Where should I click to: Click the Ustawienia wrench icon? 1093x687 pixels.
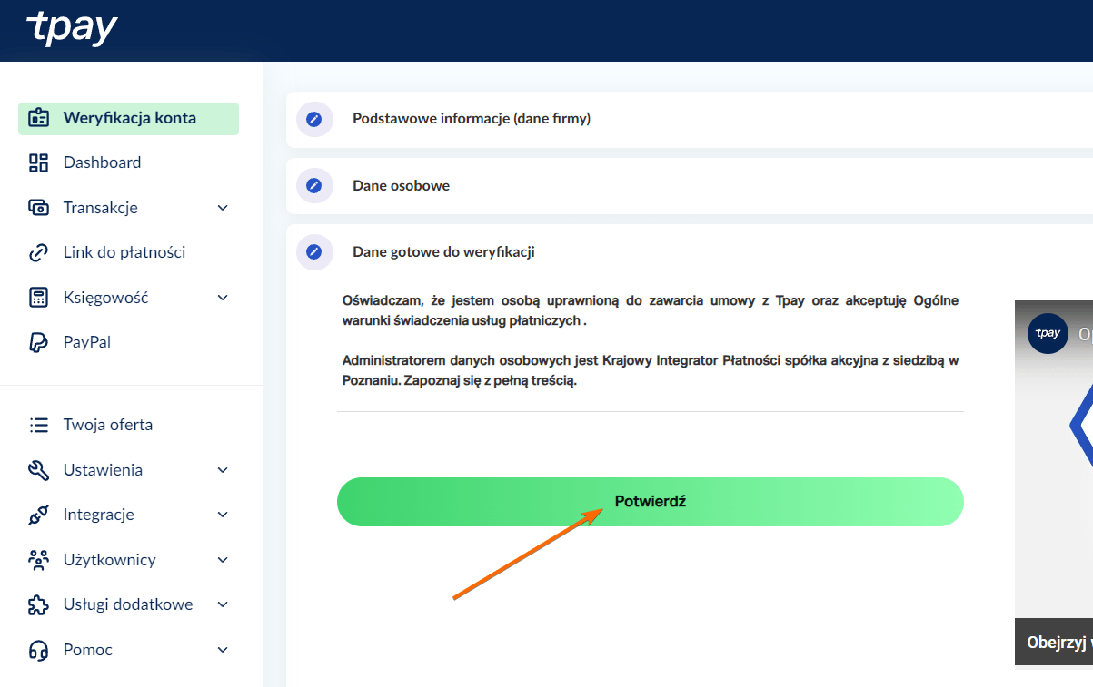(x=38, y=470)
